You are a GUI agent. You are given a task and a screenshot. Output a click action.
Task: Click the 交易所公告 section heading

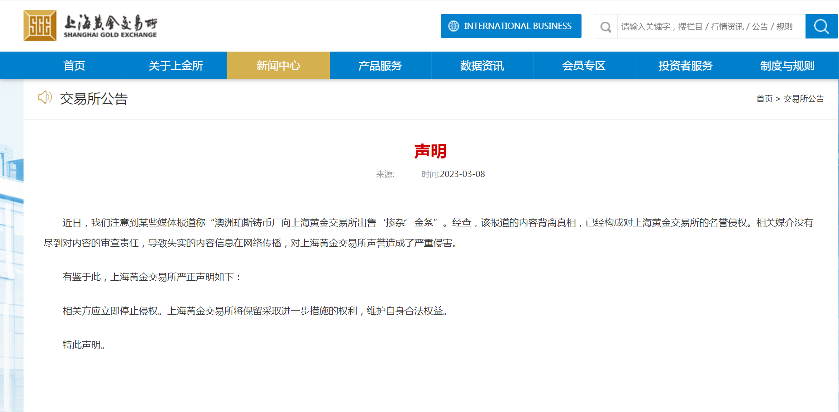[94, 99]
